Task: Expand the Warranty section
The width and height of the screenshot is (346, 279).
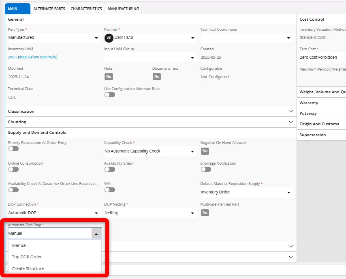Action: pos(309,103)
